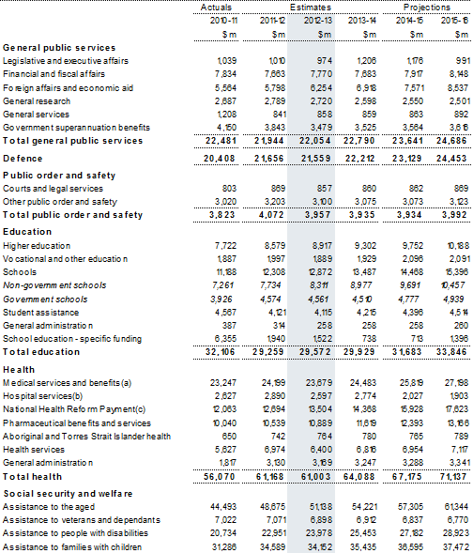Select 'Foreign affairs and economic aid' label
The height and width of the screenshot is (553, 473).
pyautogui.click(x=68, y=88)
